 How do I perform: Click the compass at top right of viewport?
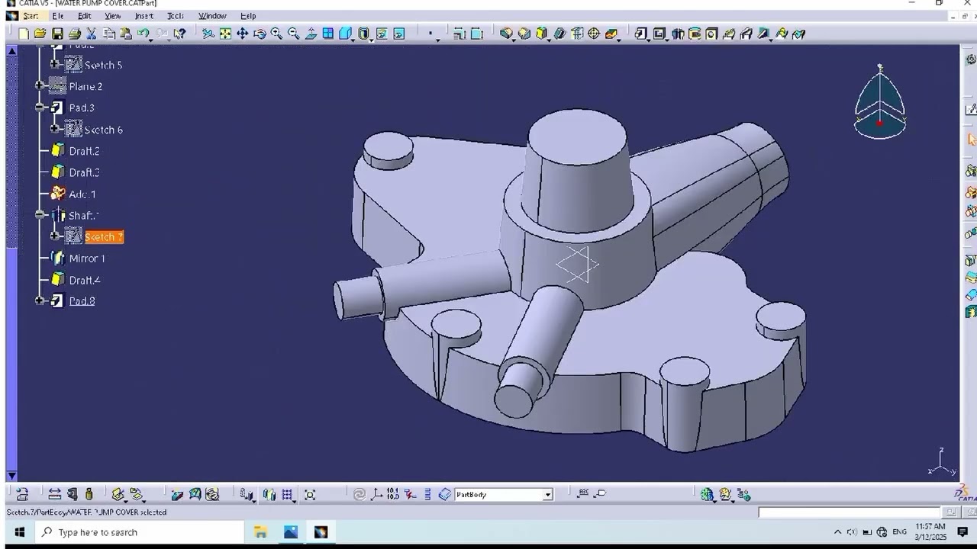point(880,101)
